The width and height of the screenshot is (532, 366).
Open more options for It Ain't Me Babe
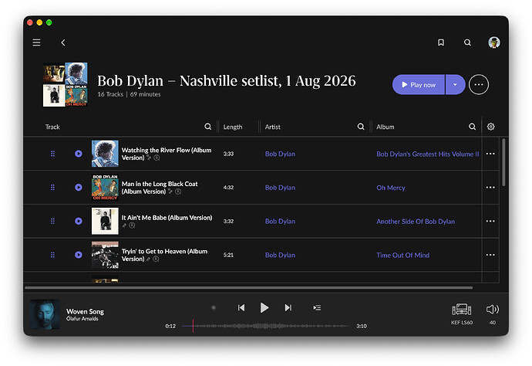point(490,221)
